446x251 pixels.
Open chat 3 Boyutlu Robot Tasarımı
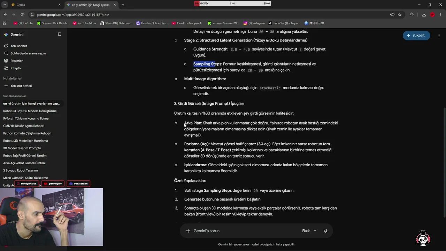click(x=20, y=170)
